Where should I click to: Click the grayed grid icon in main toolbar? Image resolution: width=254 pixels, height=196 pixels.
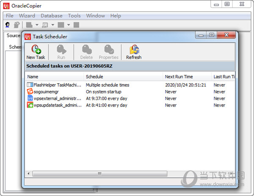point(45,25)
